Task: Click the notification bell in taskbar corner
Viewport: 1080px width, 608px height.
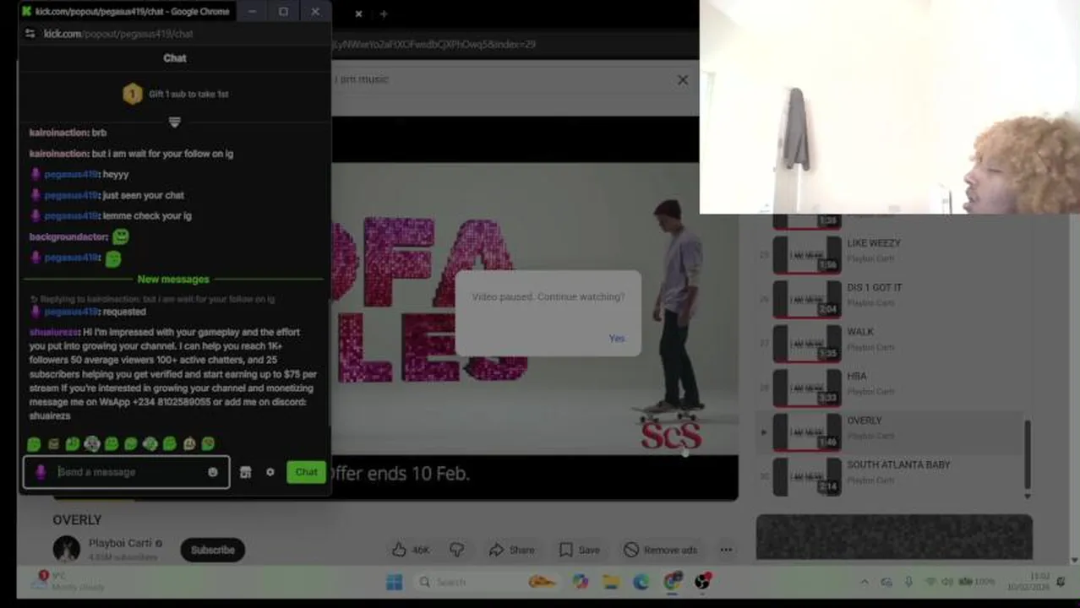Action: click(x=1062, y=582)
